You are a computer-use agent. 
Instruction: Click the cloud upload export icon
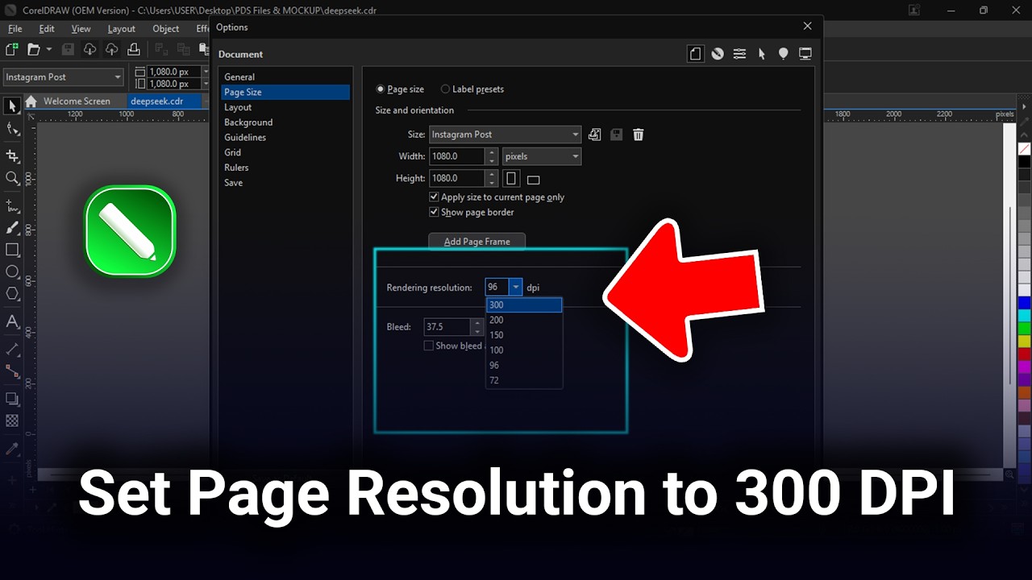tap(112, 50)
